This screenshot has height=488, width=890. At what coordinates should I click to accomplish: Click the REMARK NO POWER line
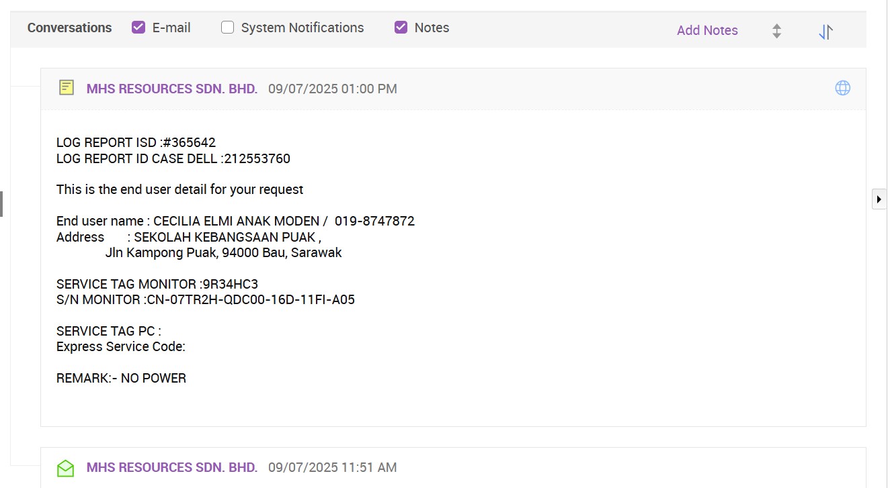[x=121, y=378]
